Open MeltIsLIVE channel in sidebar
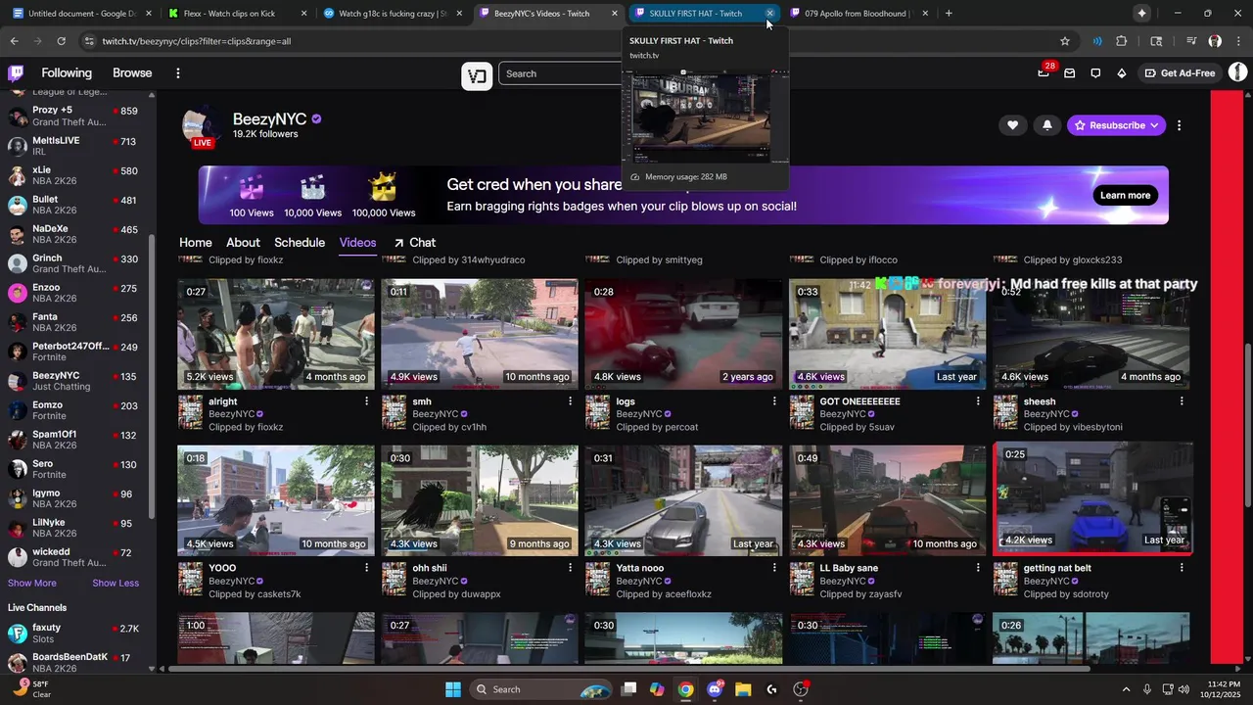Viewport: 1253px width, 705px height. [74, 146]
